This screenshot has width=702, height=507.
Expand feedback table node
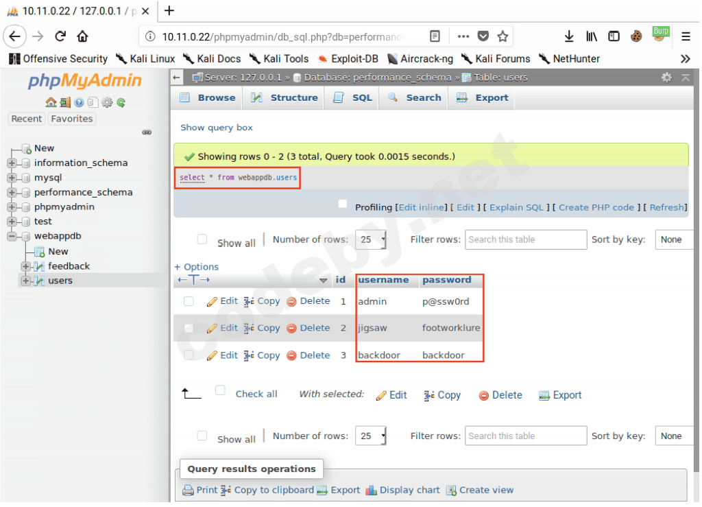click(25, 267)
